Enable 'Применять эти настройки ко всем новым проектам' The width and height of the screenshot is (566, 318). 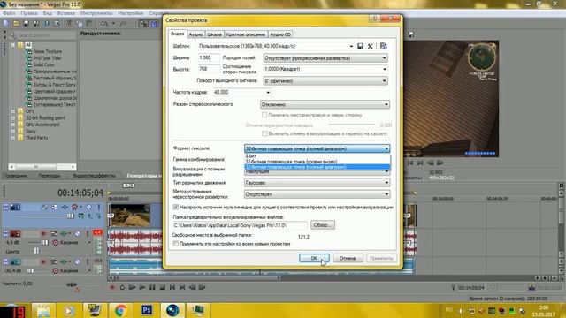[x=176, y=244]
